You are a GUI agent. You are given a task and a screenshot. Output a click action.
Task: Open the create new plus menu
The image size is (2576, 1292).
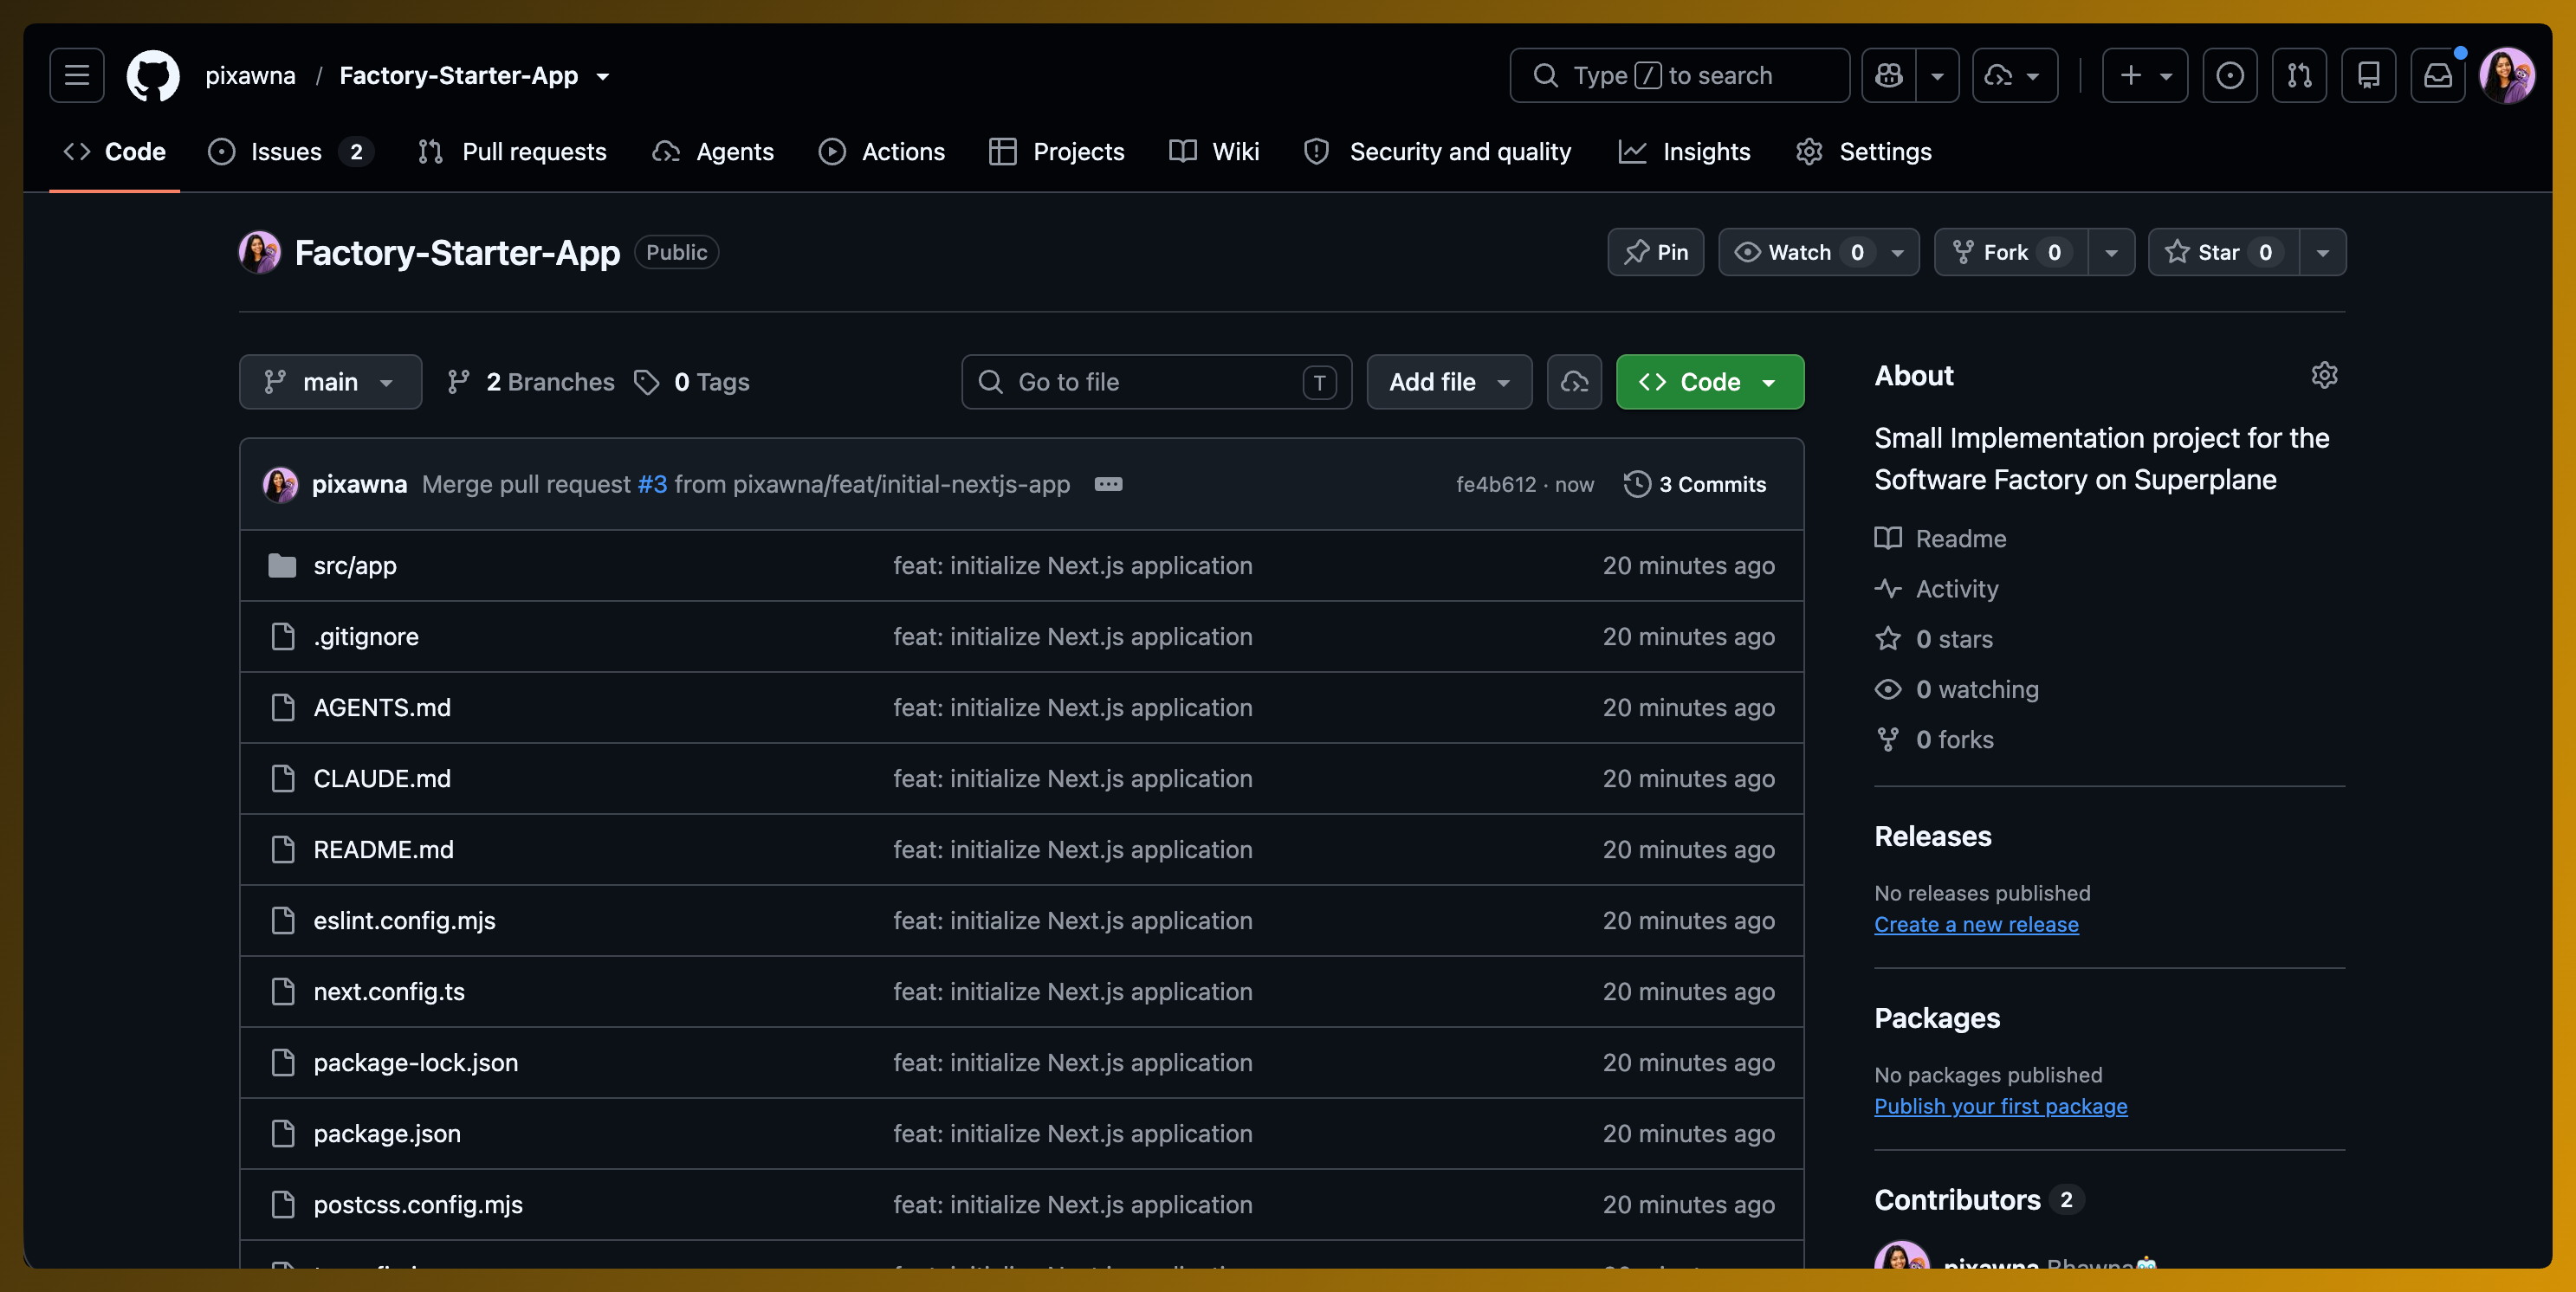pos(2144,75)
